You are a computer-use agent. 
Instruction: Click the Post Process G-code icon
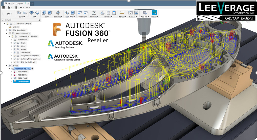[108, 13]
